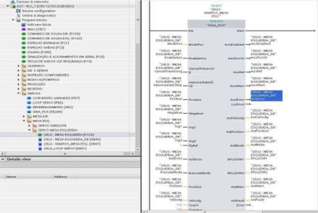Viewport: 318px width, 213px height.
Task: Open Devices & networks icon
Action: (x=13, y=2)
